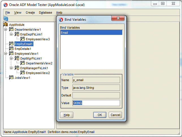Confirm bind variables with the OK button

point(100,115)
